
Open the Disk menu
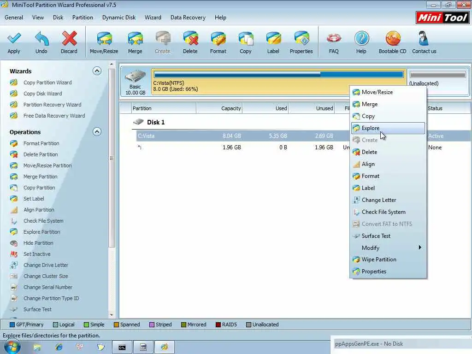(x=58, y=18)
